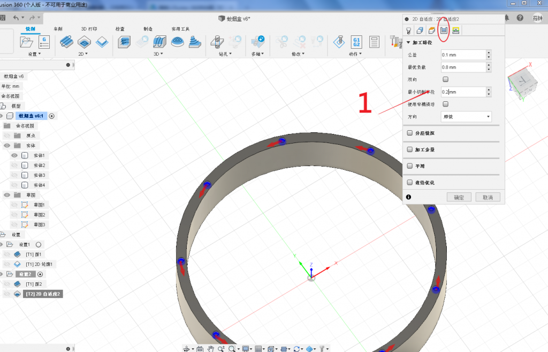Viewport: 548px width, 352px height.
Task: Open the 修改 dropdown menu
Action: click(298, 54)
